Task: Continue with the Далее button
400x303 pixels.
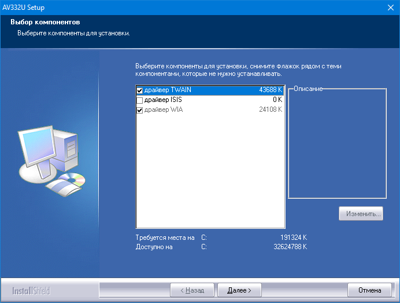Action: (239, 290)
